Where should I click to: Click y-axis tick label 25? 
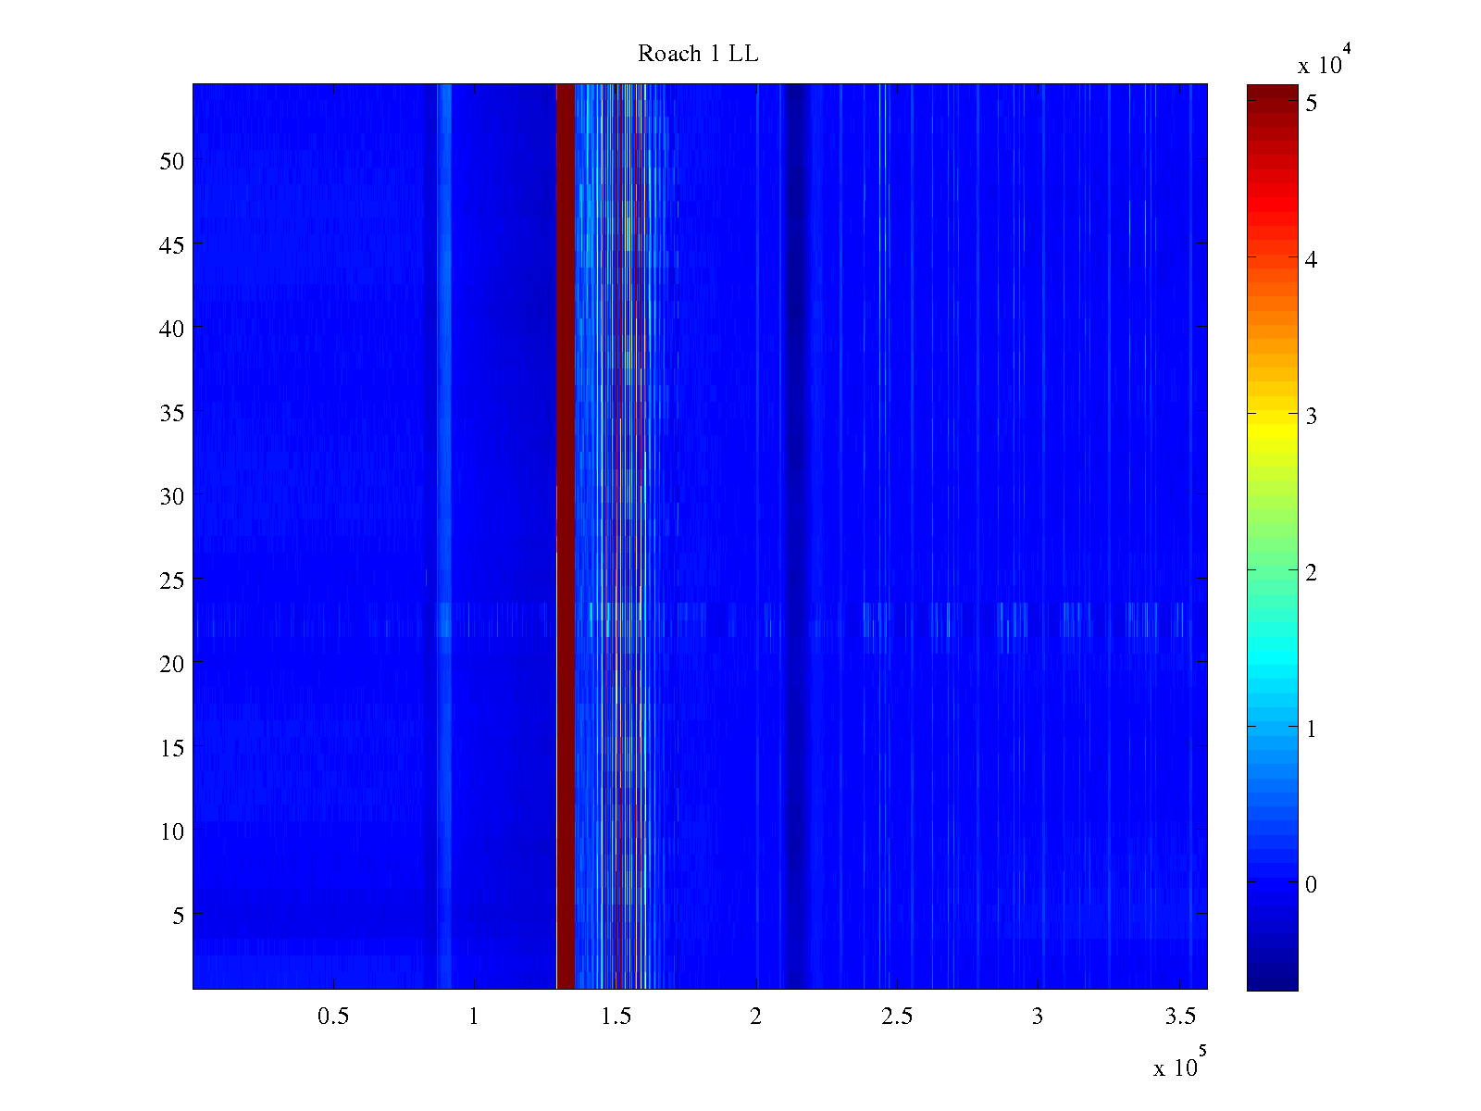click(172, 580)
